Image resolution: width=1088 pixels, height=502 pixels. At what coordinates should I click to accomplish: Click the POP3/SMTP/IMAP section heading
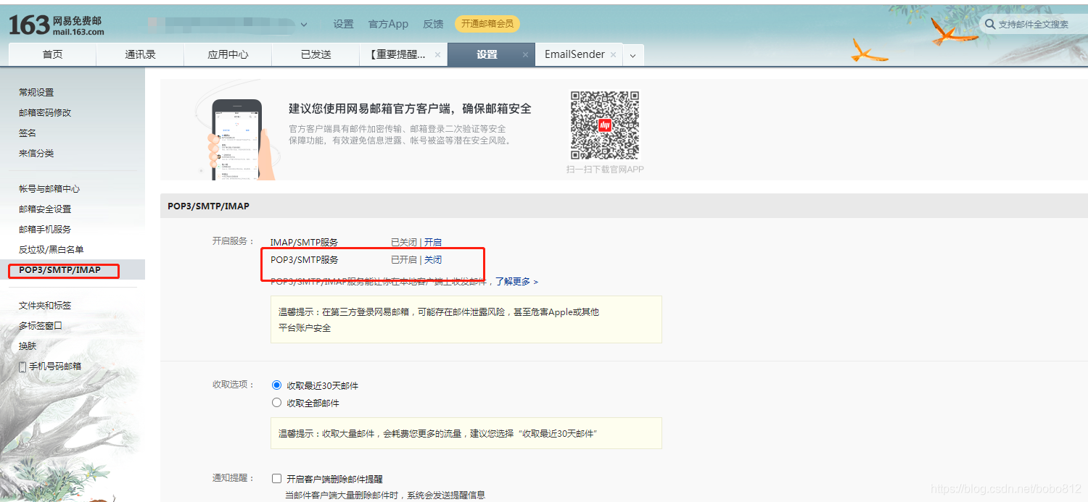click(x=208, y=206)
